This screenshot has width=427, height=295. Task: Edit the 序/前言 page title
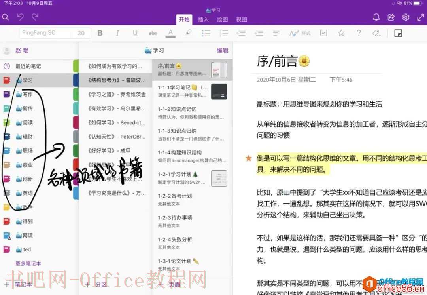283,61
